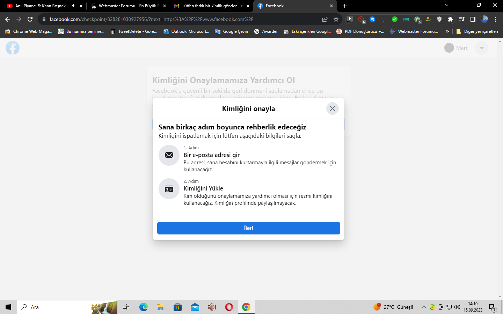The height and width of the screenshot is (314, 503).
Task: Expand the hidden bookmarks chevron
Action: pos(447,31)
